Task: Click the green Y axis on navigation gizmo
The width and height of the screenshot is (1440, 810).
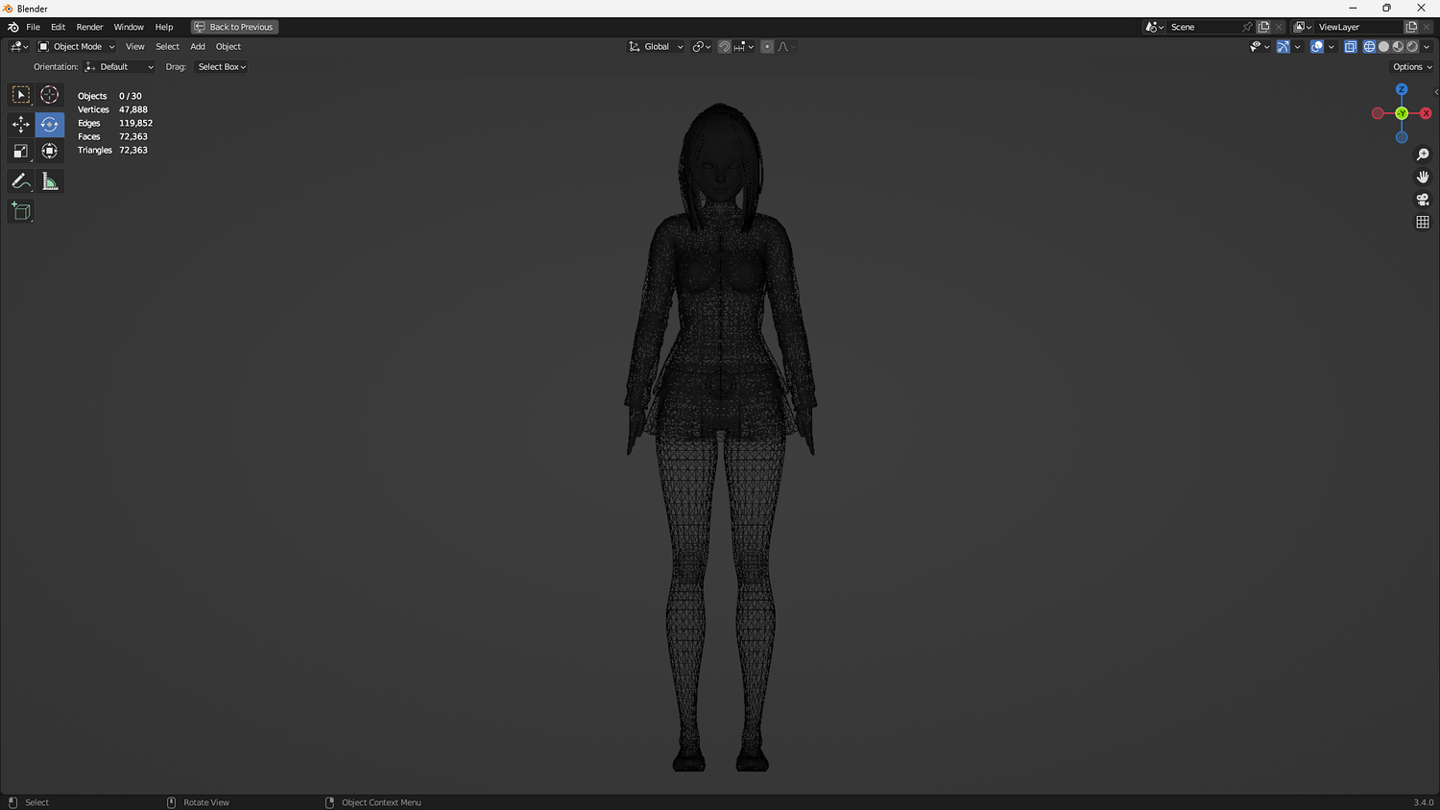Action: [1402, 113]
